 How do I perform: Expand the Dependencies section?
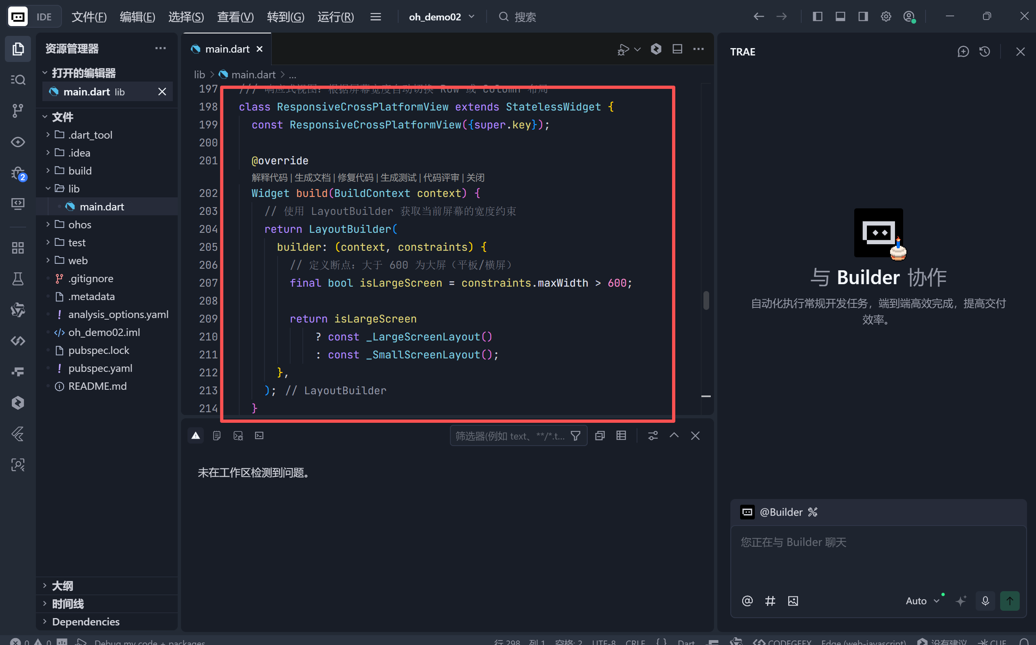[85, 621]
